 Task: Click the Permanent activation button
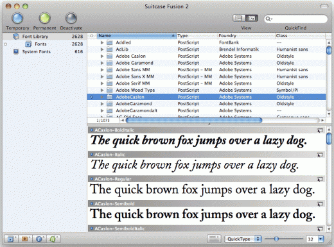pyautogui.click(x=44, y=18)
